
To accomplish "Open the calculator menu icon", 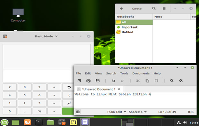I will pos(5,36).
